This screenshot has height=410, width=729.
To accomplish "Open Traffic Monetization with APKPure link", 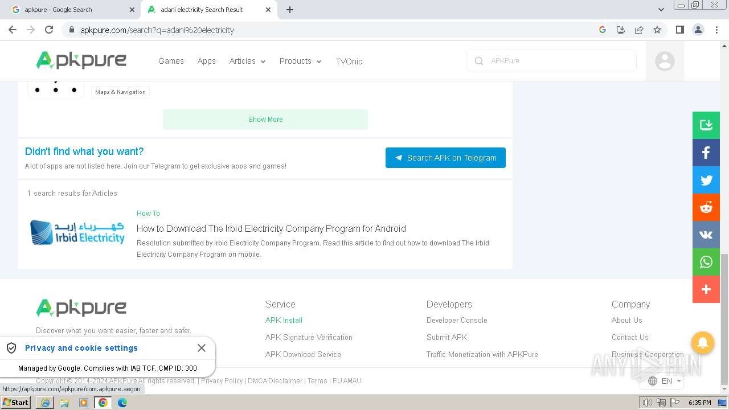I will pyautogui.click(x=482, y=354).
